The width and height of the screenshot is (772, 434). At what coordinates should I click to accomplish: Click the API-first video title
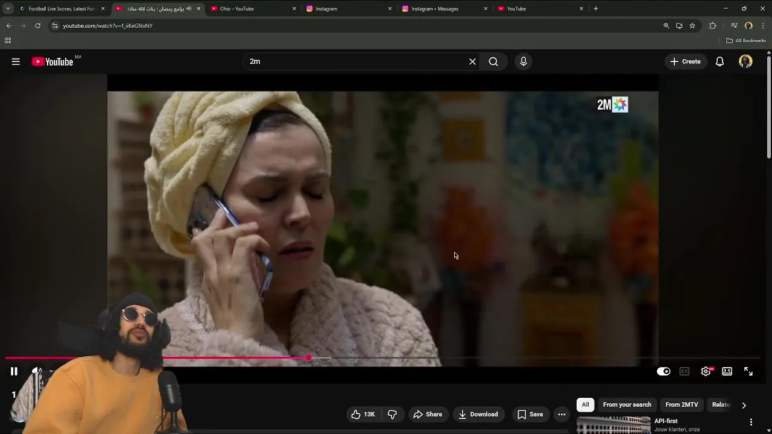pyautogui.click(x=666, y=421)
